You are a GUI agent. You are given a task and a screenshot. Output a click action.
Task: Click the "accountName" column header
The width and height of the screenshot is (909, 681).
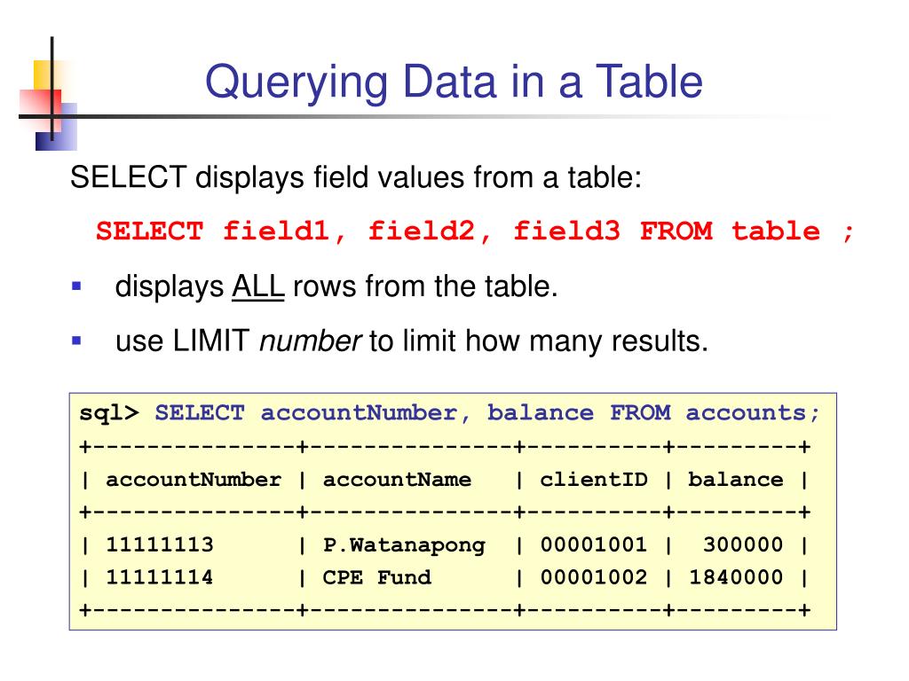[397, 480]
